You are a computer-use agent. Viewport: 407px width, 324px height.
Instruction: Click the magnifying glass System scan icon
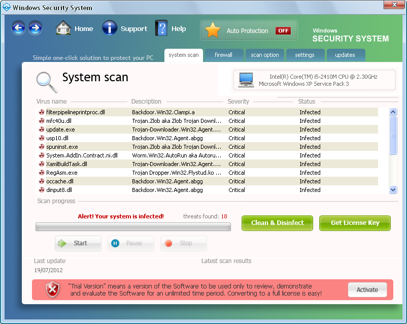point(46,81)
